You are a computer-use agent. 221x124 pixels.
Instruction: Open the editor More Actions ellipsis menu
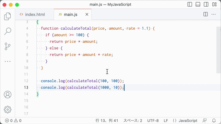213,14
